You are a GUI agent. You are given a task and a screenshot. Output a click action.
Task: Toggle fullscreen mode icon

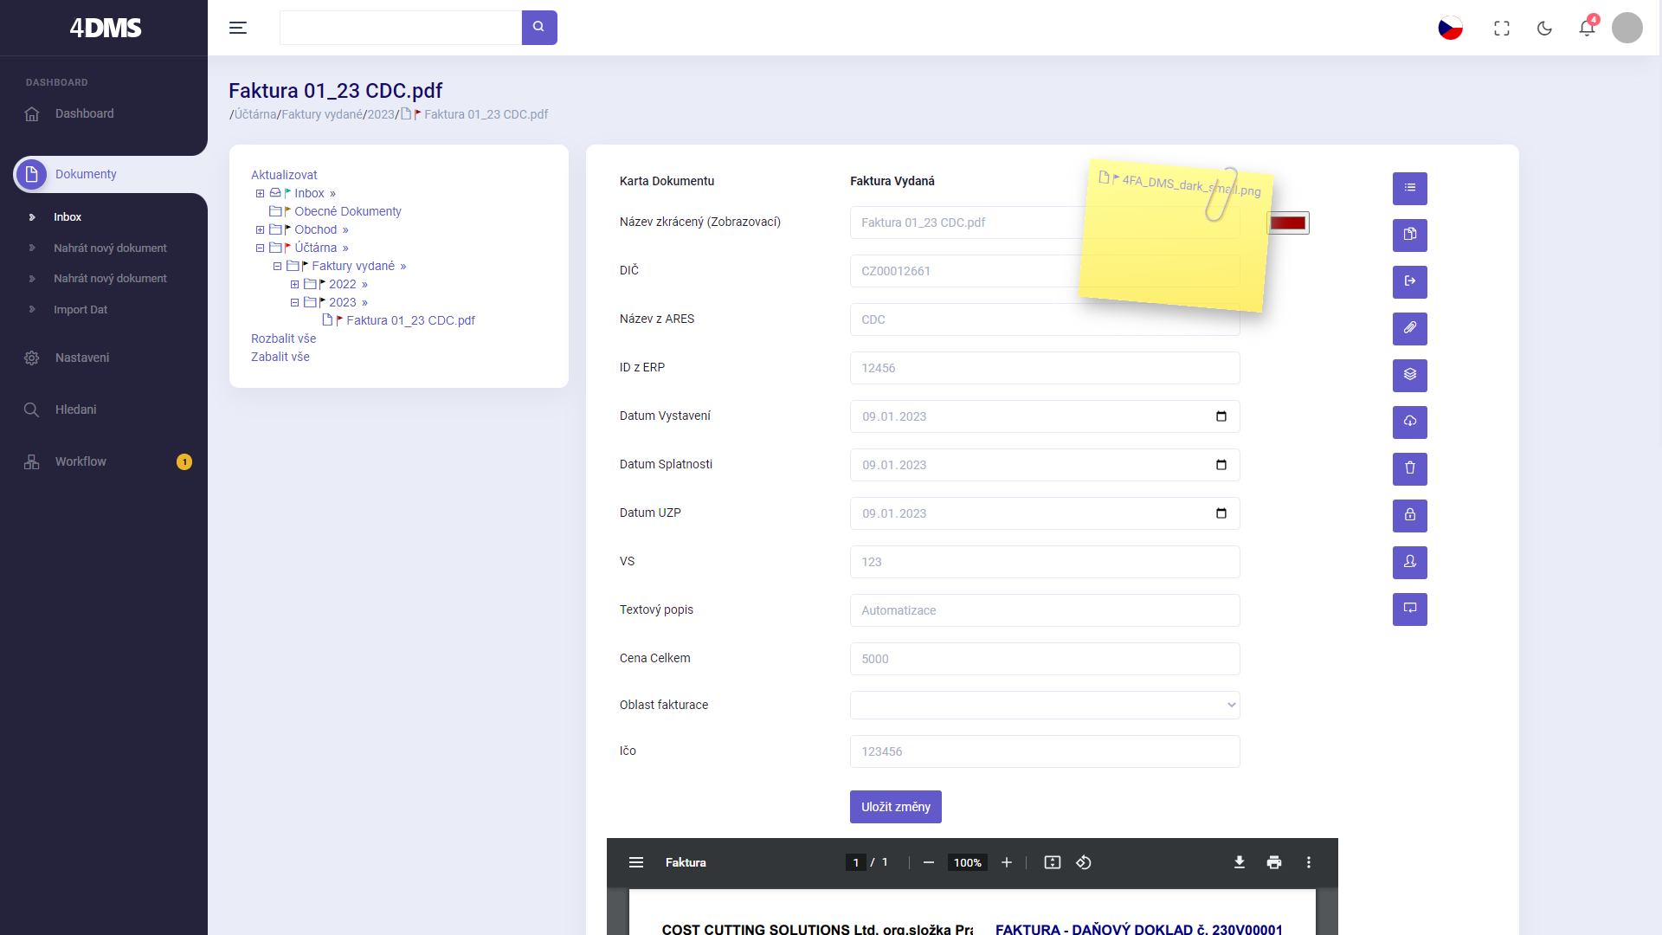[1502, 28]
